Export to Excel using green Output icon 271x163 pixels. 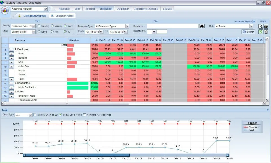261,32
